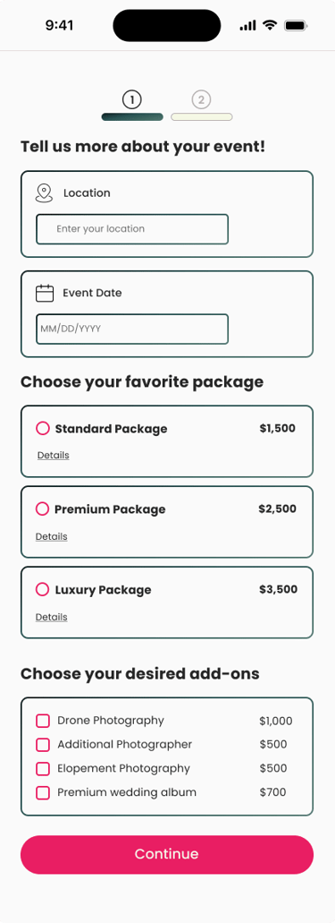Click the calendar icon beside Event Date
The height and width of the screenshot is (923, 335).
45,293
